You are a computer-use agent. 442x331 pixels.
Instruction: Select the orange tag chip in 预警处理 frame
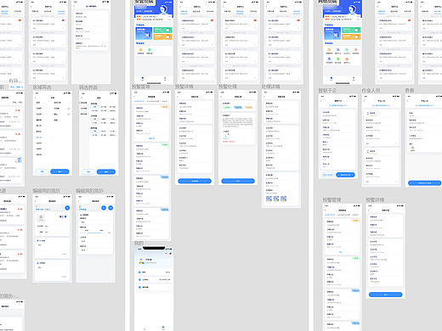249,108
